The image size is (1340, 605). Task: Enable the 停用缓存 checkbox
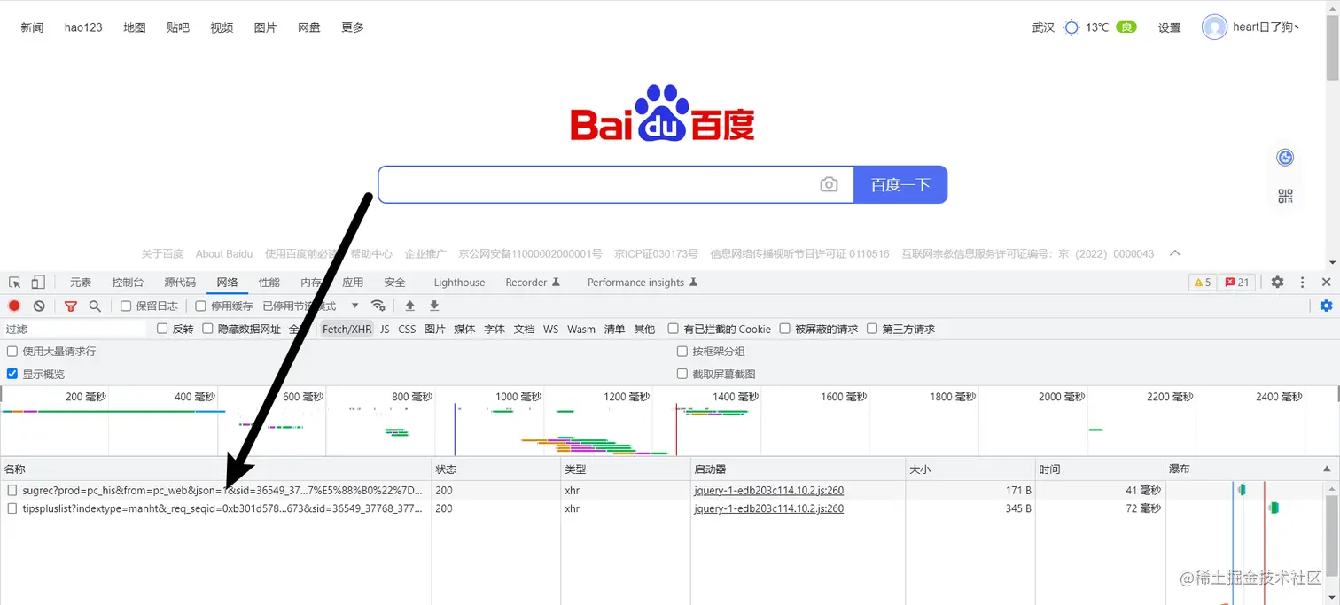[200, 306]
